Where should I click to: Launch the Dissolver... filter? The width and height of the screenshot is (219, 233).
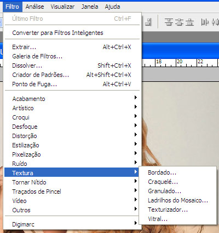pos(72,65)
